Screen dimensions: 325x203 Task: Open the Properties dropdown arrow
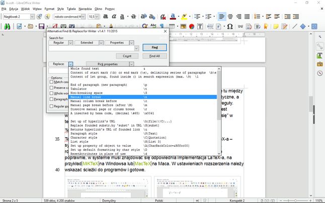point(131,43)
